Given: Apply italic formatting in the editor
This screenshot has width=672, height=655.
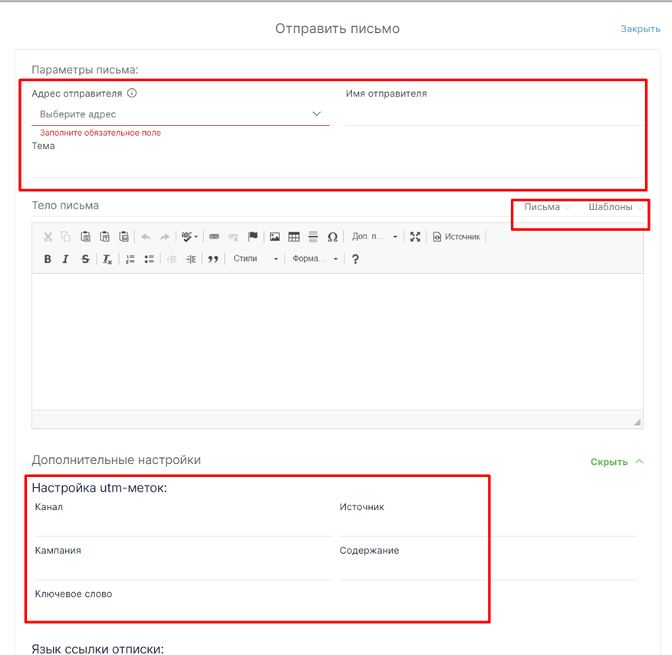Looking at the screenshot, I should pyautogui.click(x=66, y=259).
